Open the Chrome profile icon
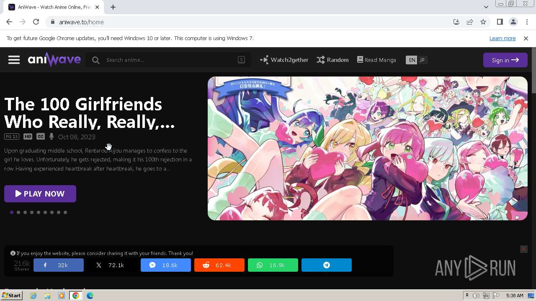 pyautogui.click(x=513, y=22)
